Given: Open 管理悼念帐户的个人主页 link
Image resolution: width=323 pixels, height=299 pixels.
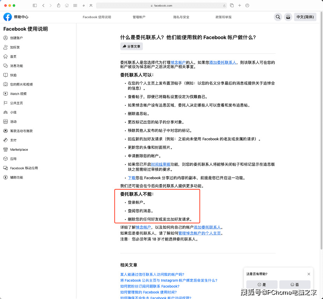Looking at the screenshot, I should [x=199, y=233].
